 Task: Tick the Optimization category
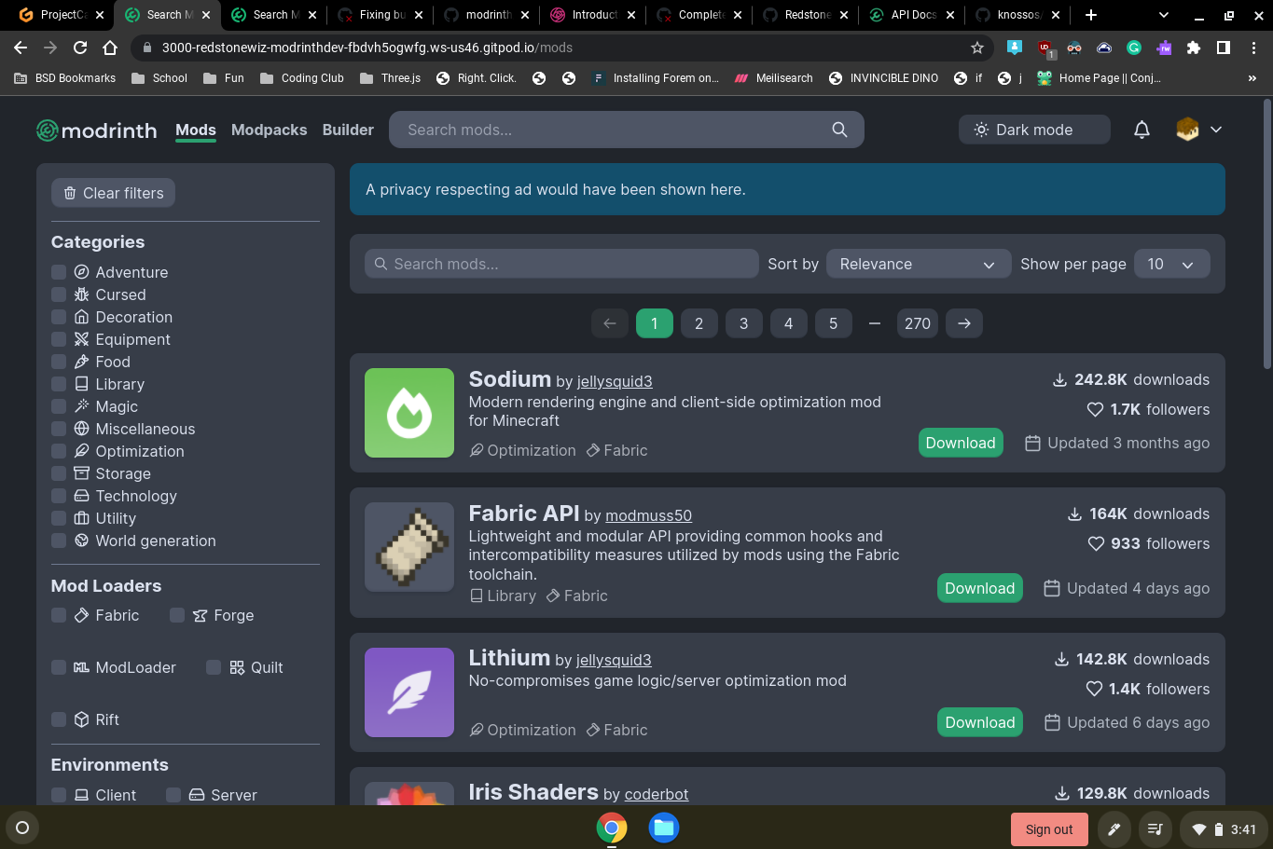pyautogui.click(x=59, y=451)
